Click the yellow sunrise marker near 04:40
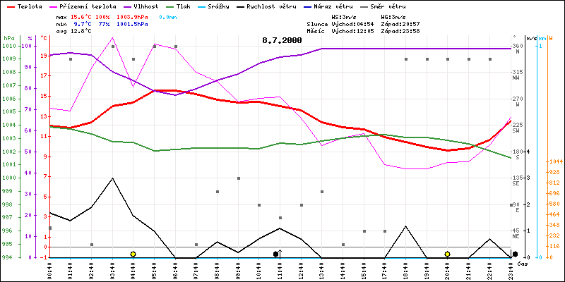This screenshot has width=565, height=282. [x=133, y=254]
